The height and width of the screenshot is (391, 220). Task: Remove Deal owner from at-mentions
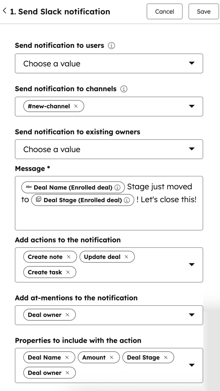pos(67,315)
